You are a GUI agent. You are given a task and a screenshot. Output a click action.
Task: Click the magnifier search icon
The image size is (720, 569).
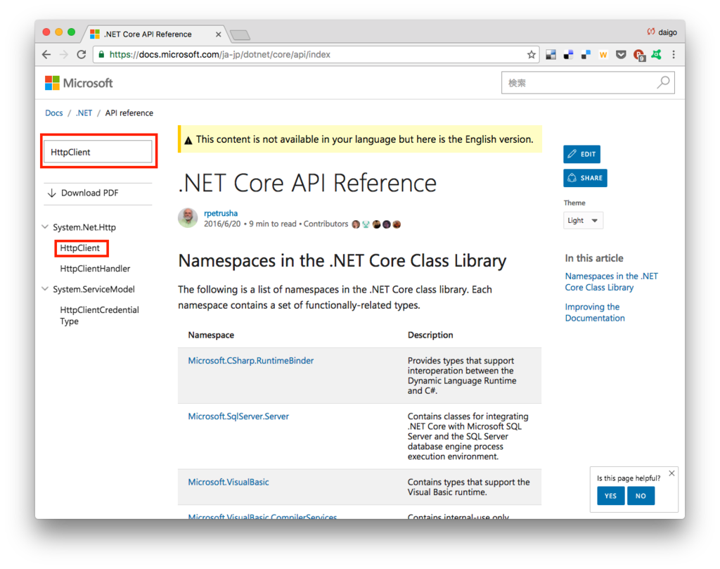coord(663,83)
